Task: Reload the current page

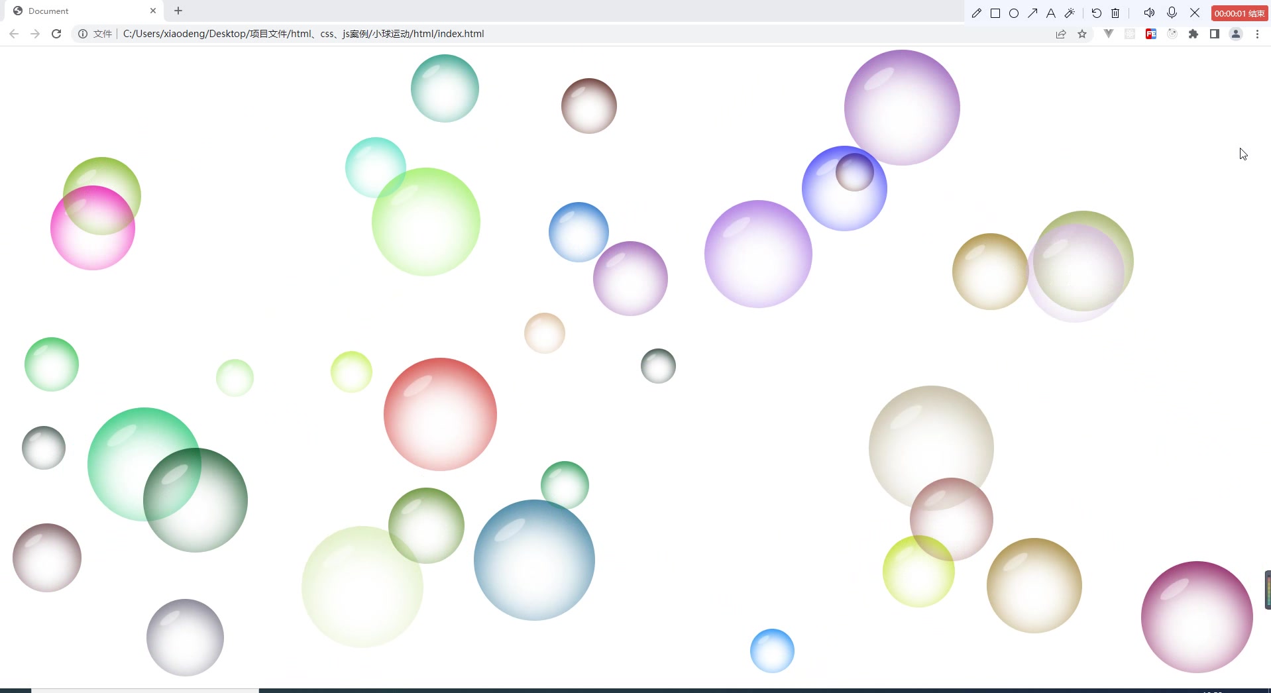Action: tap(56, 34)
